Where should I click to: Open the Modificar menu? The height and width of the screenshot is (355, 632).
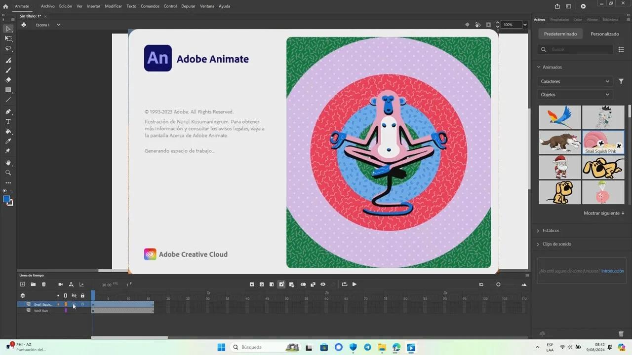(x=113, y=6)
